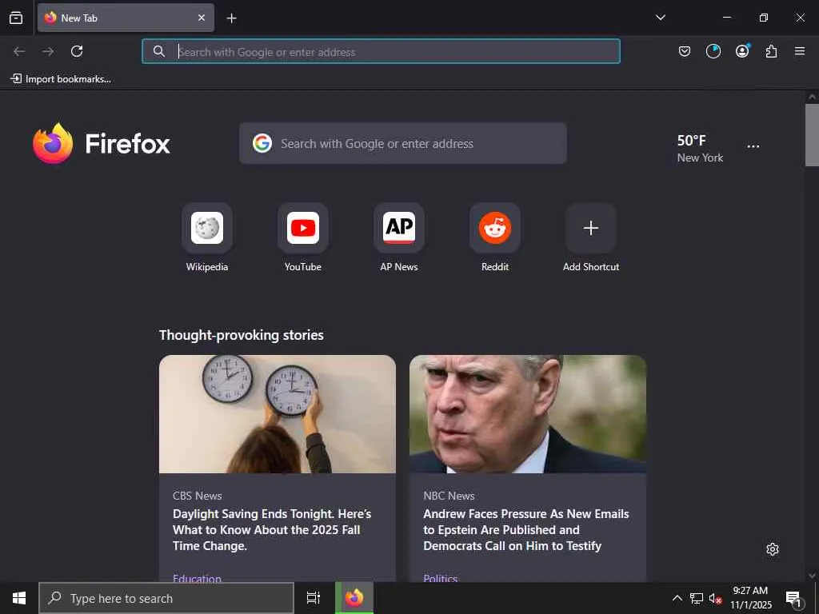The width and height of the screenshot is (819, 614).
Task: Click the NBC News source label
Action: click(x=449, y=496)
